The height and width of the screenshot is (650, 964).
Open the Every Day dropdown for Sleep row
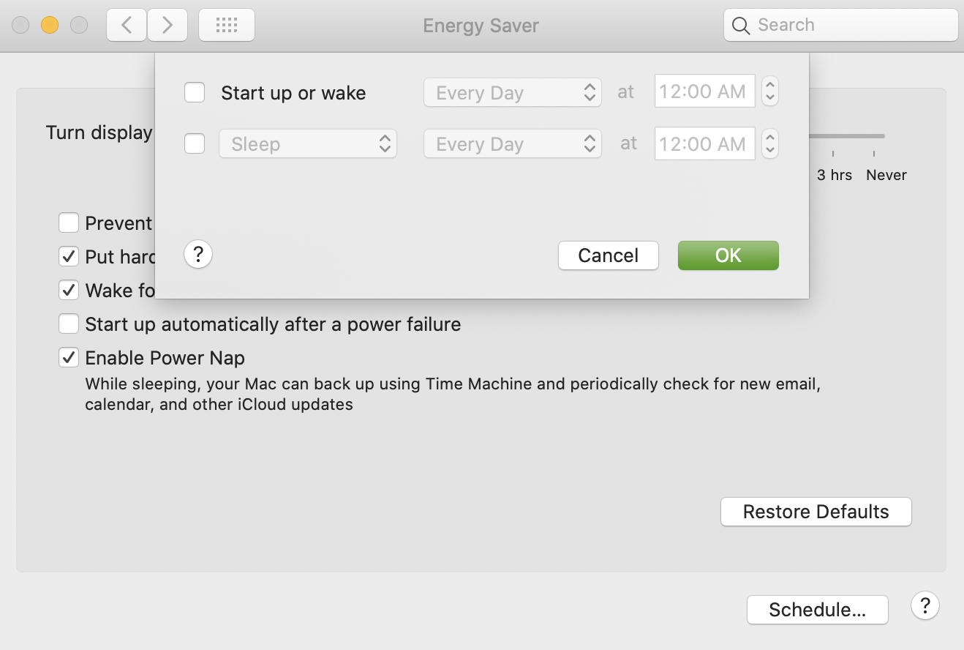[x=513, y=144]
